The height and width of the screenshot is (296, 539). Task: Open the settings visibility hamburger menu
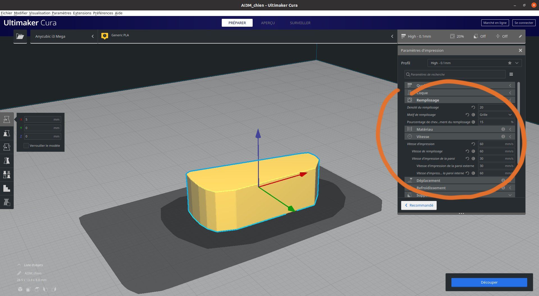pos(511,74)
